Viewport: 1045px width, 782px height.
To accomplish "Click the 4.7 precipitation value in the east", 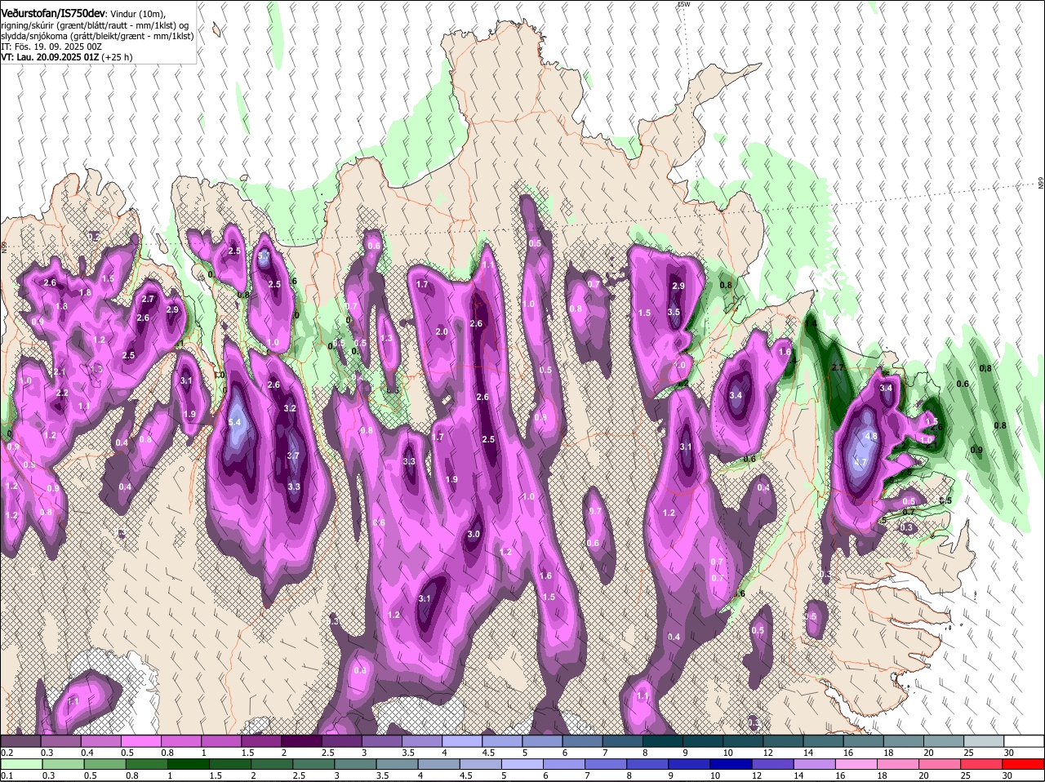I will (860, 462).
